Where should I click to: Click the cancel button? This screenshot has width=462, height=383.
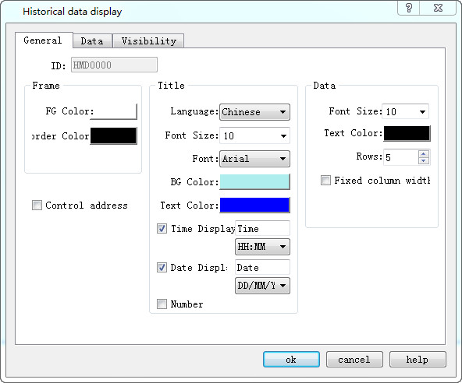[x=354, y=359]
